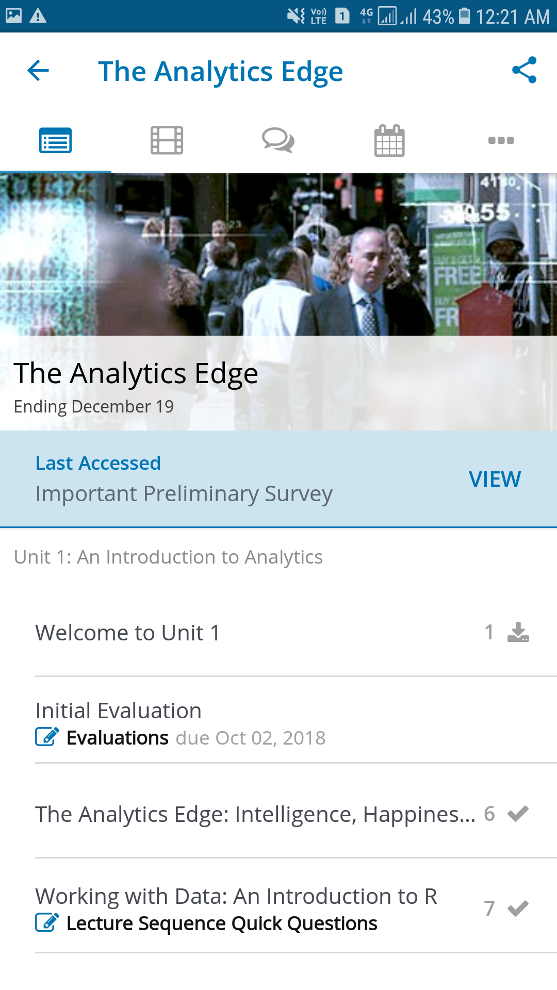
Task: Open the Initial Evaluation assignment
Action: (x=118, y=710)
